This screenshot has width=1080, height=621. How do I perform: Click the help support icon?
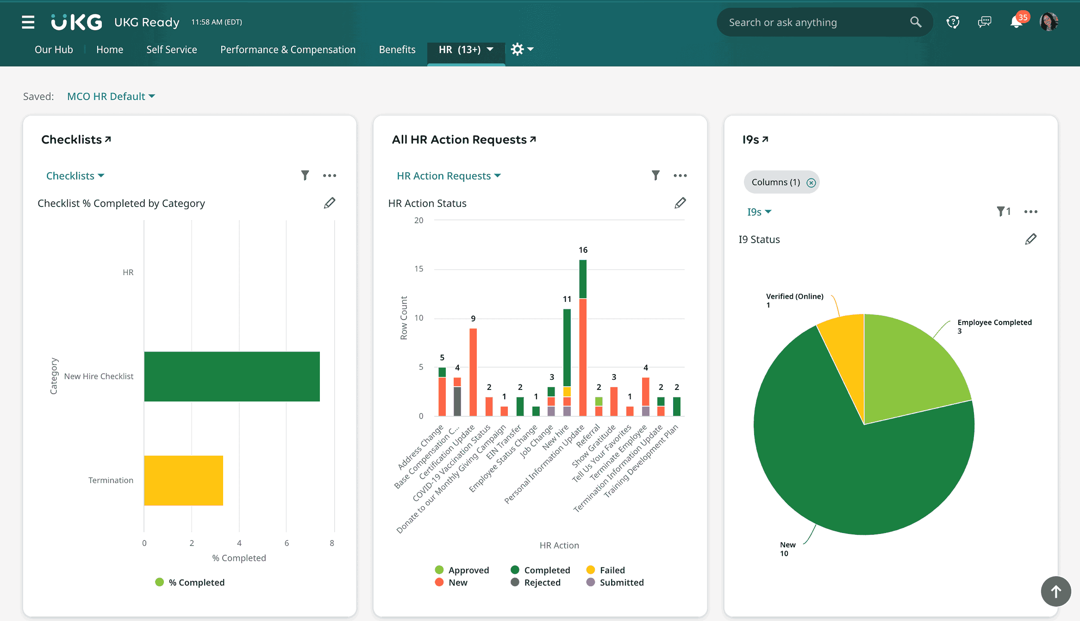(x=953, y=22)
